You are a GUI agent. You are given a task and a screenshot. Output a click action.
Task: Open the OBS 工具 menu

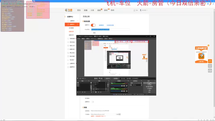click(x=106, y=39)
